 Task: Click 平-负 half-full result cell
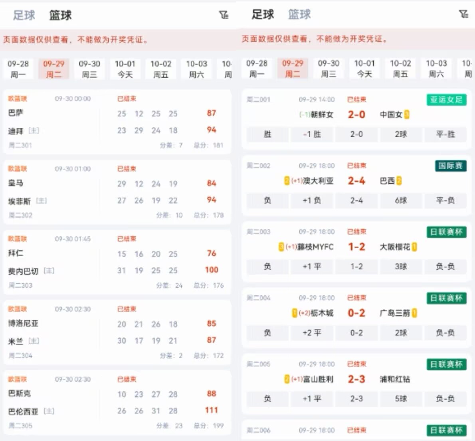tap(445, 200)
